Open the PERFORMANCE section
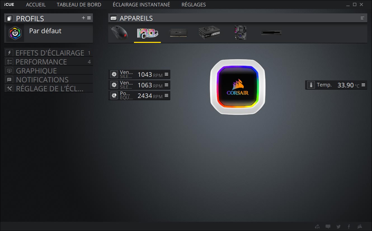 (48, 62)
